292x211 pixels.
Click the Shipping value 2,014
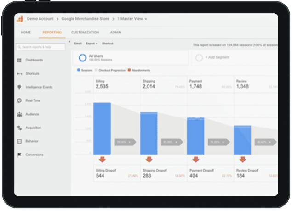149,87
